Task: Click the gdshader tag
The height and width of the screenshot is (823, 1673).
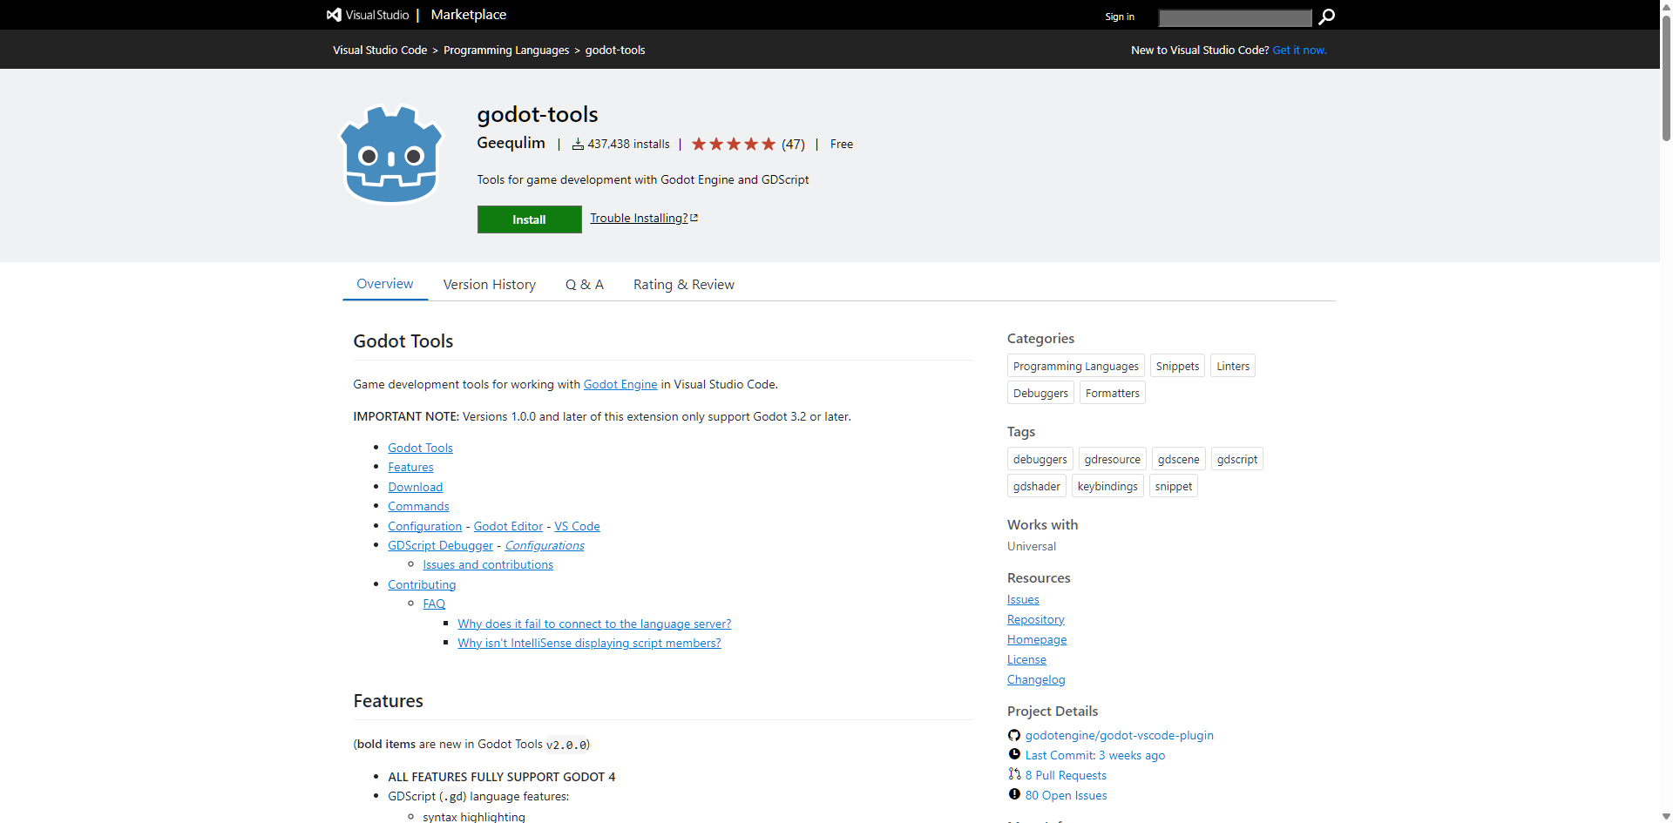Action: click(1037, 486)
